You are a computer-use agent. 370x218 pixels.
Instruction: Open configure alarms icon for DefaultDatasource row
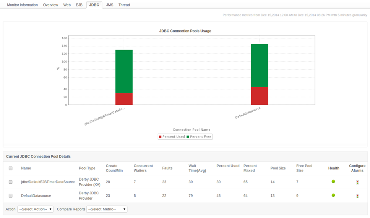(x=357, y=196)
